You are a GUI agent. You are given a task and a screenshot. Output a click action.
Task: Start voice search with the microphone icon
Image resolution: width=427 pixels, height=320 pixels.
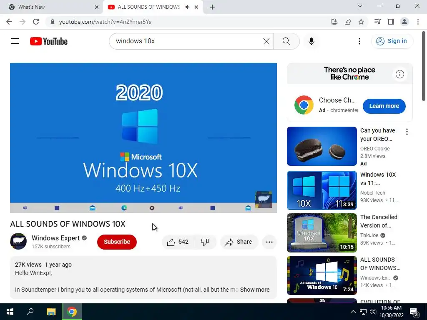[311, 41]
